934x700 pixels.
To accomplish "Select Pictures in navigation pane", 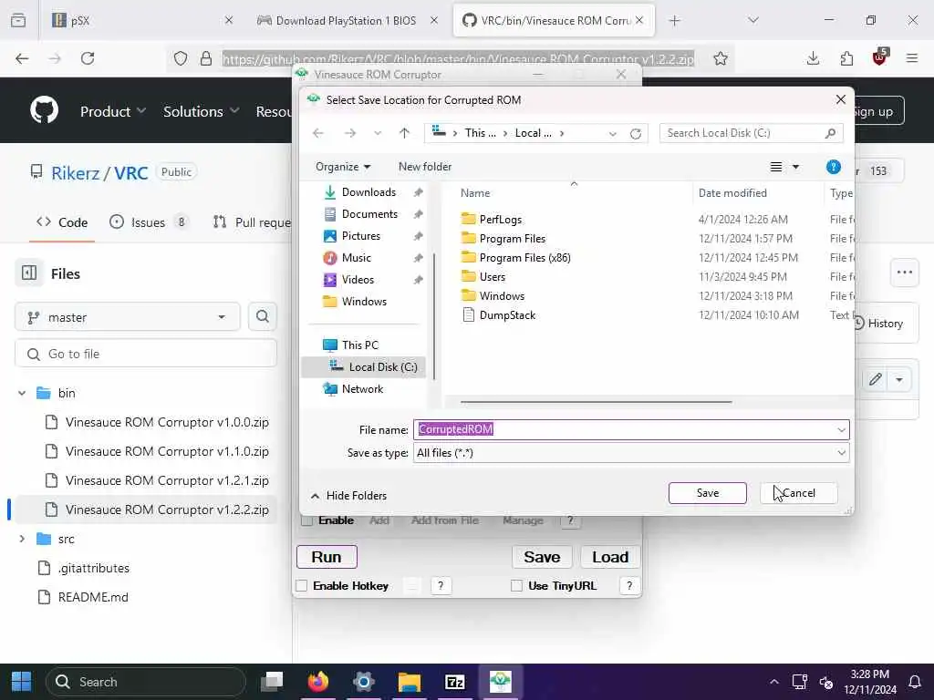I will click(360, 236).
